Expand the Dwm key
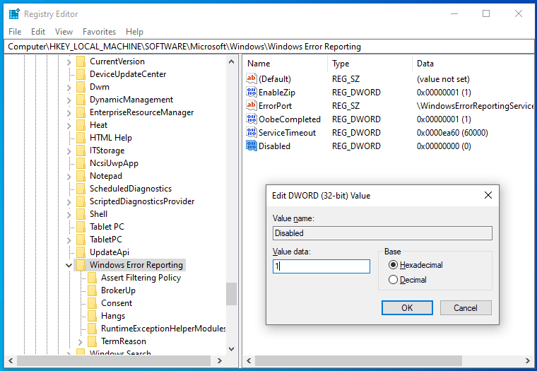 tap(69, 88)
